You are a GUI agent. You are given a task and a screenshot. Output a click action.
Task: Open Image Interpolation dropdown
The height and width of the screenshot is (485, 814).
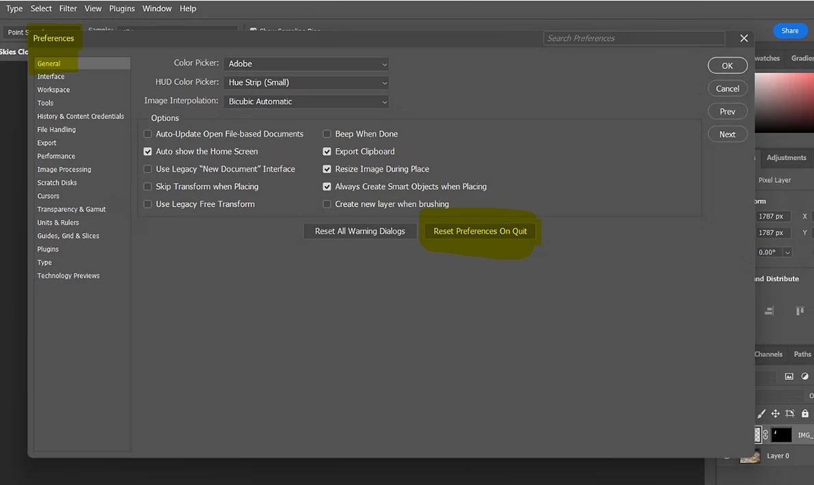pyautogui.click(x=306, y=102)
